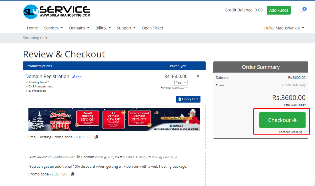Screen dimensions: 315x186
Task: Open the Domains dropdown
Action: [79, 28]
